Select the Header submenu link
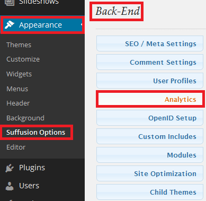The image size is (206, 201). (18, 103)
